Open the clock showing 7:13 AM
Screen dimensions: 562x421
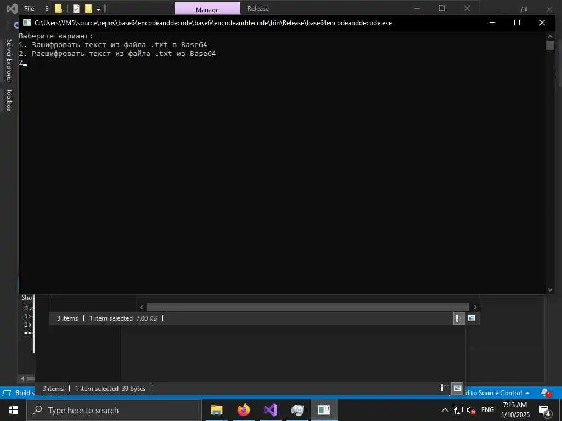(x=515, y=410)
